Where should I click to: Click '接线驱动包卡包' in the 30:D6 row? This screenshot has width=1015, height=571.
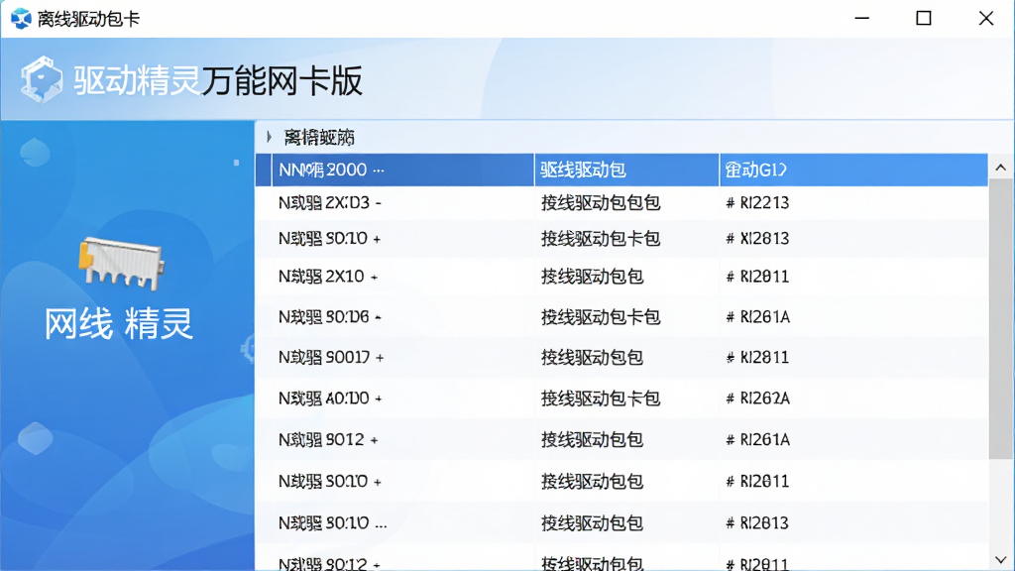(x=601, y=316)
